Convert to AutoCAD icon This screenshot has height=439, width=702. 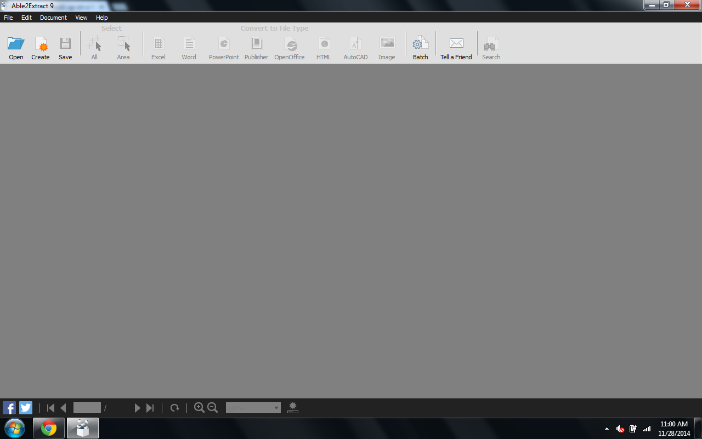point(355,44)
